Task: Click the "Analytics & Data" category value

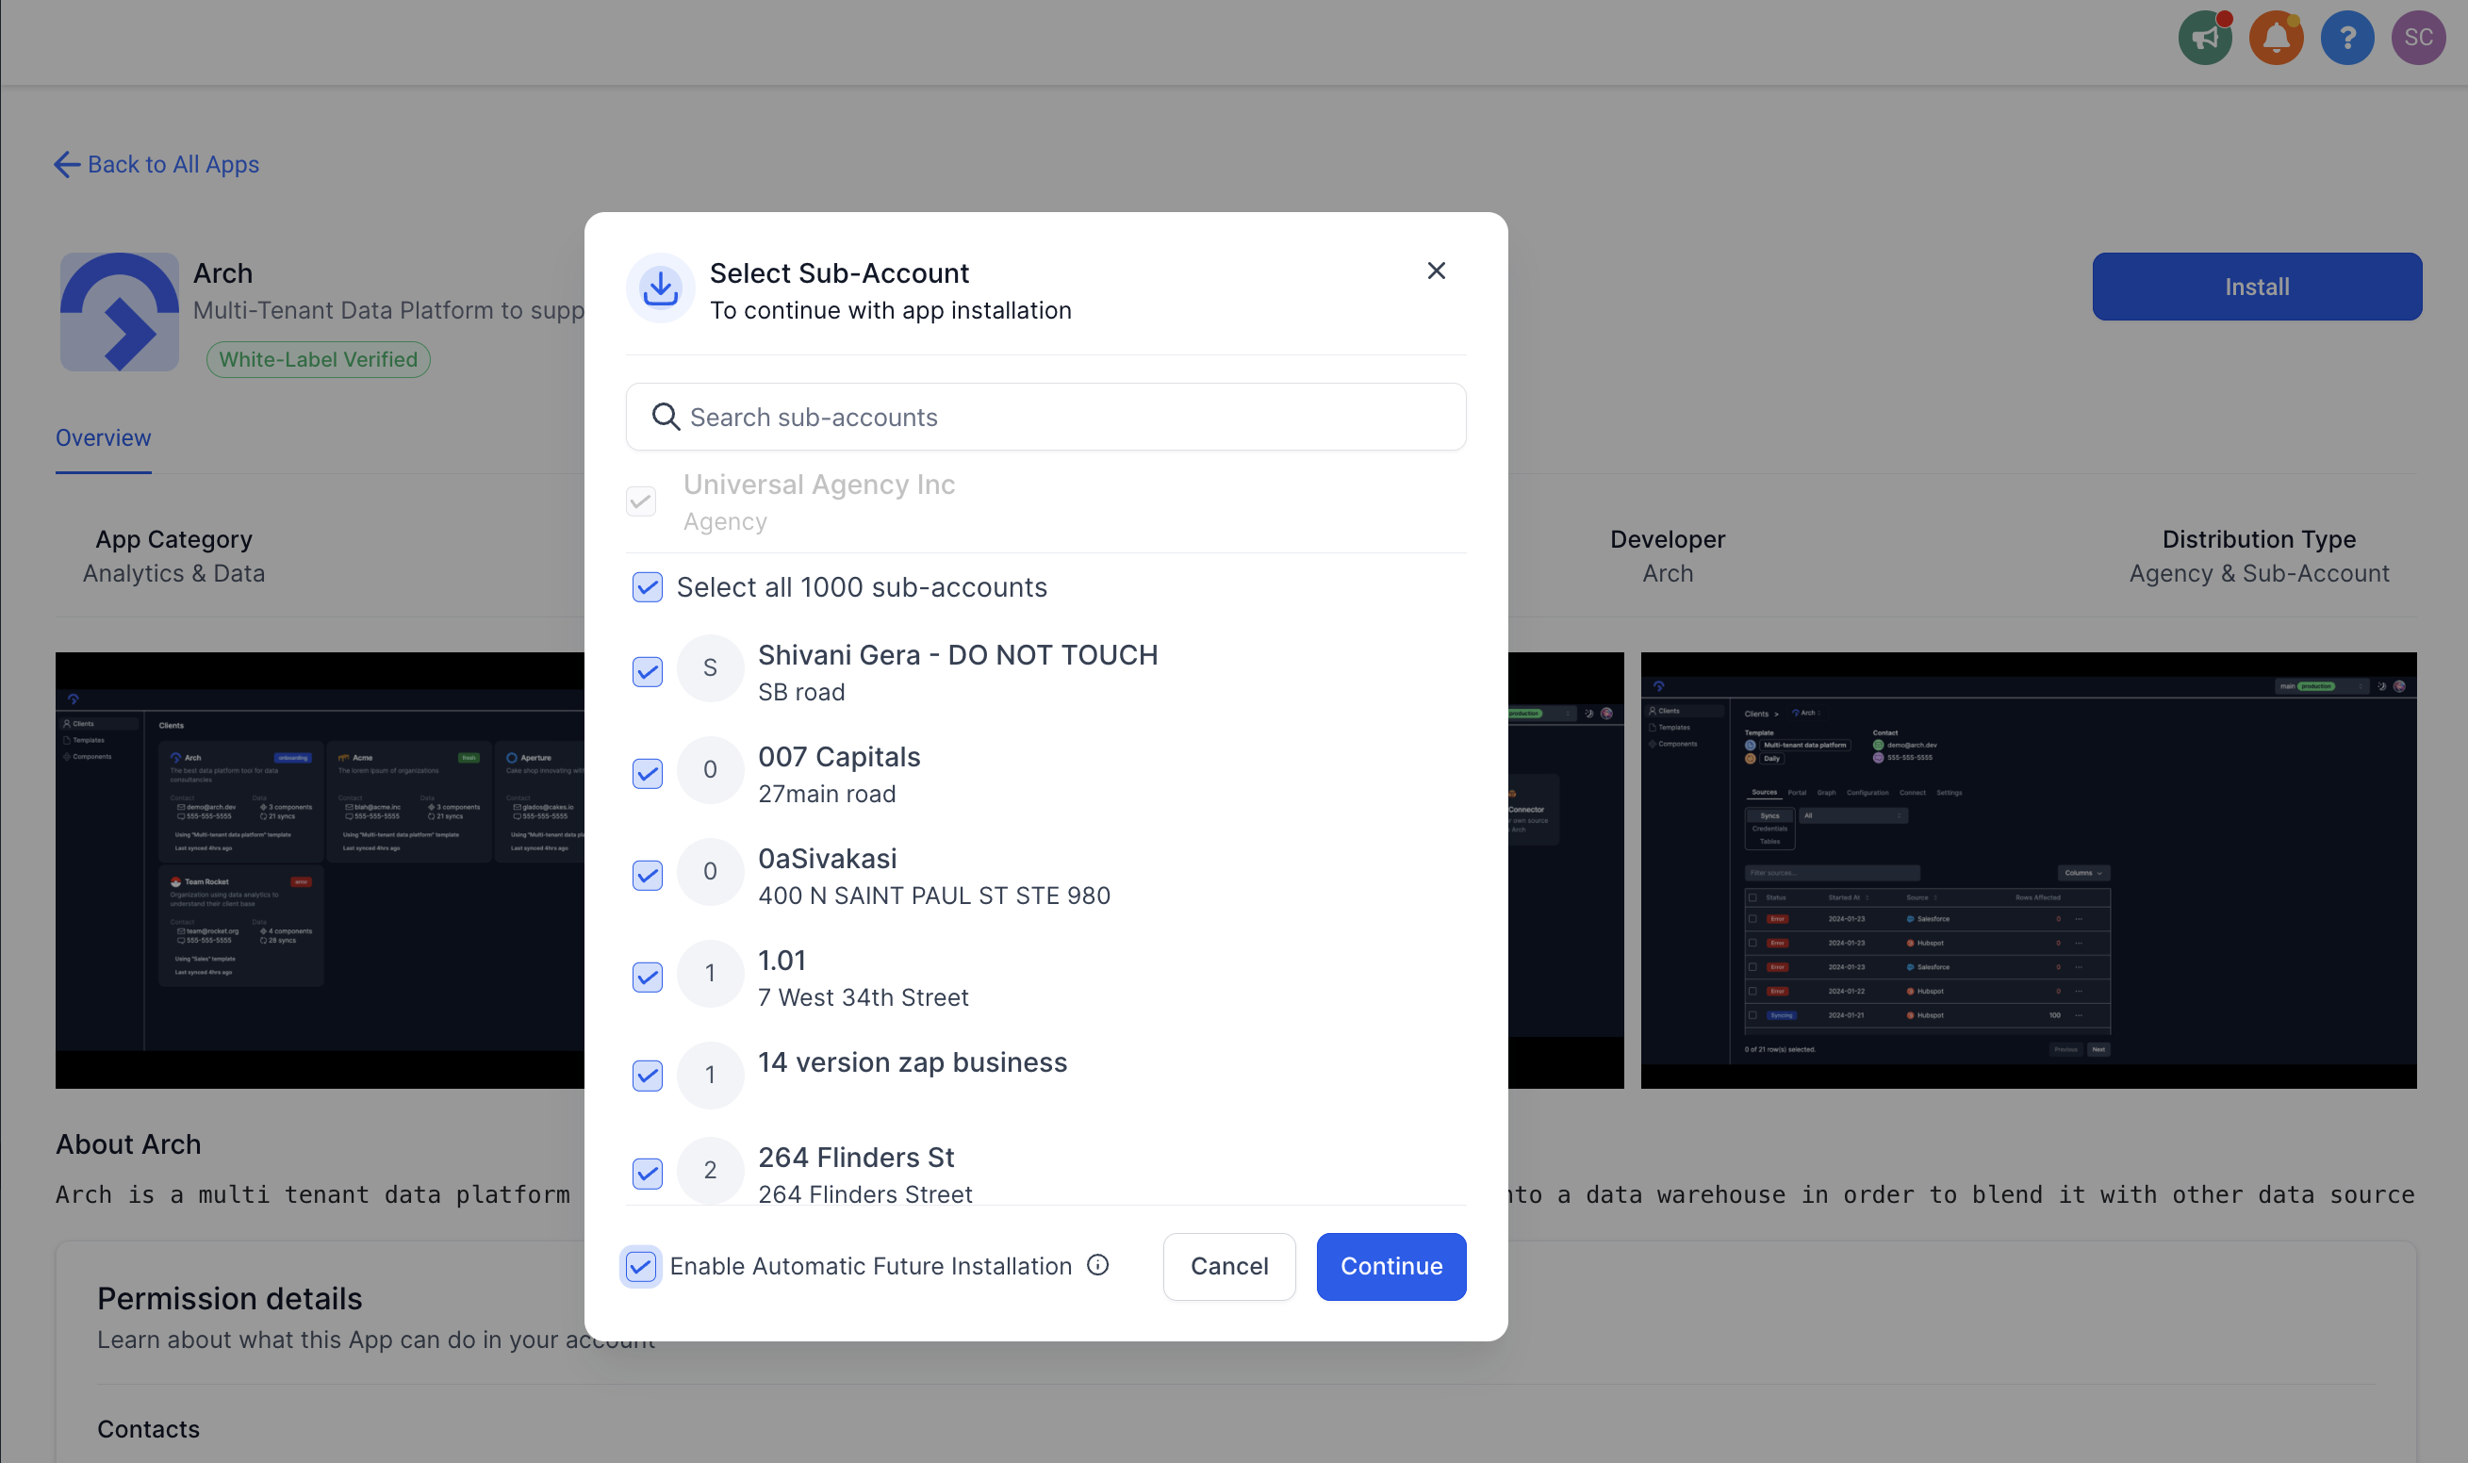Action: coord(173,574)
